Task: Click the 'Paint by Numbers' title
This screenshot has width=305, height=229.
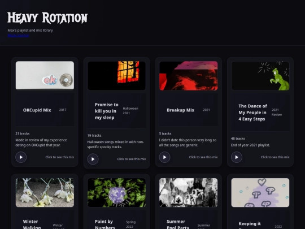Action: (105, 224)
